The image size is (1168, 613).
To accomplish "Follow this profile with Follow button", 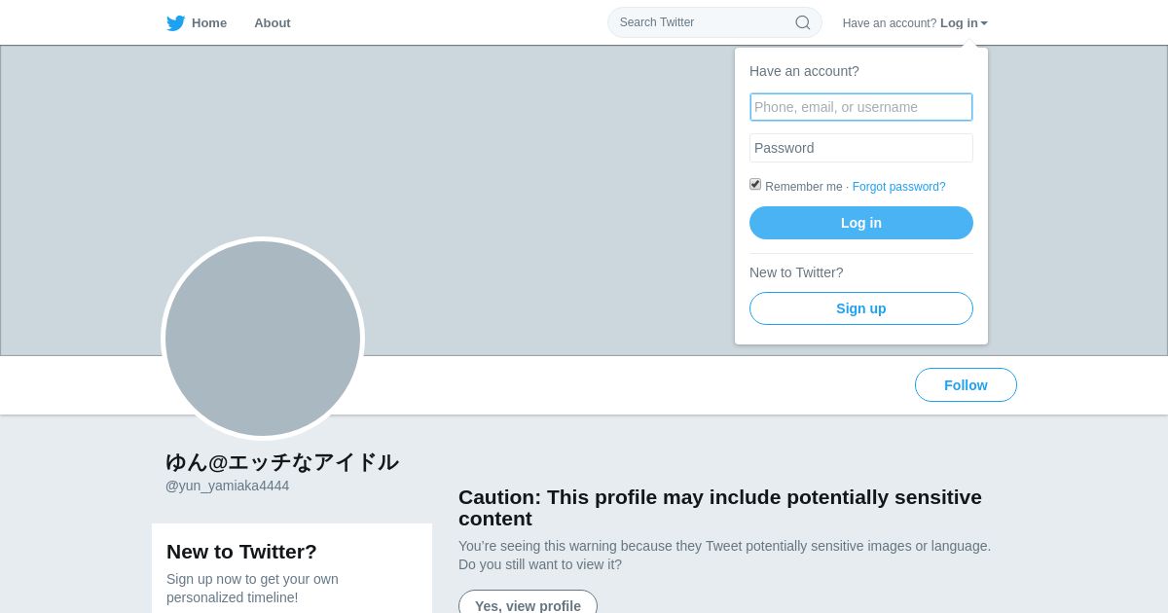I will (x=966, y=385).
